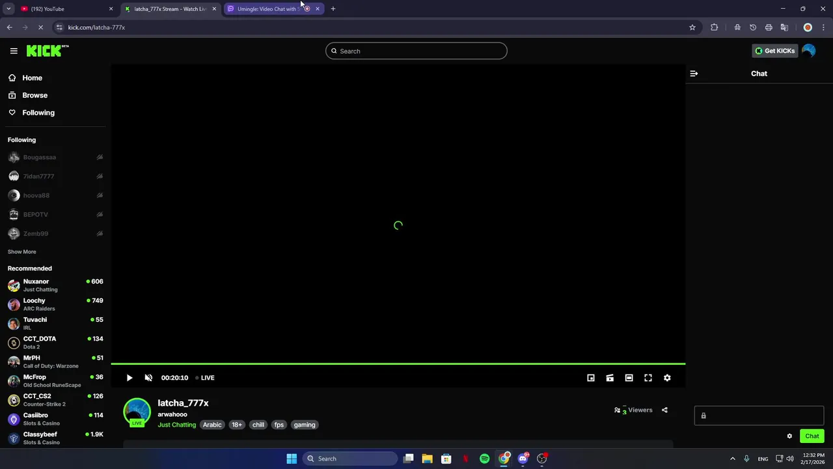This screenshot has width=833, height=469.
Task: Open offline followed channel BEPOTV
Action: click(x=55, y=214)
